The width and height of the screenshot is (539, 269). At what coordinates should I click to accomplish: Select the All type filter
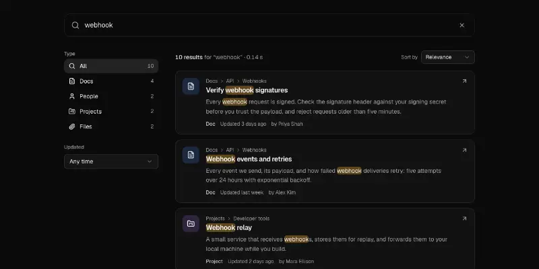click(x=111, y=66)
